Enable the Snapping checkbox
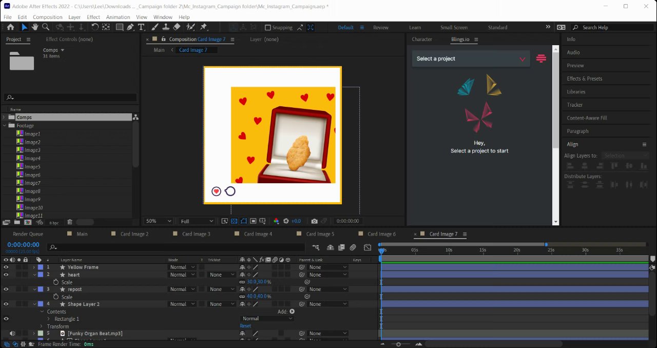The image size is (657, 348). click(x=267, y=28)
